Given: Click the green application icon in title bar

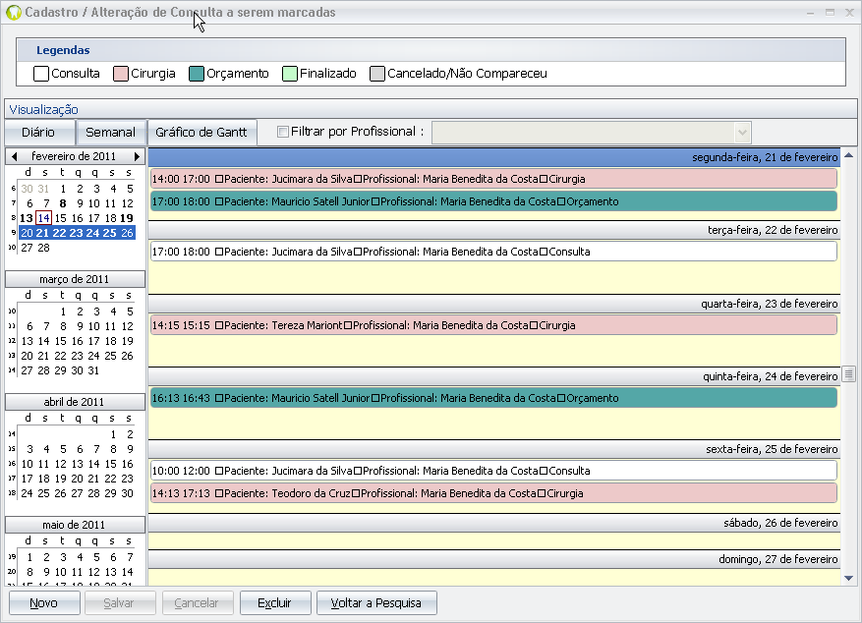Looking at the screenshot, I should [x=13, y=12].
